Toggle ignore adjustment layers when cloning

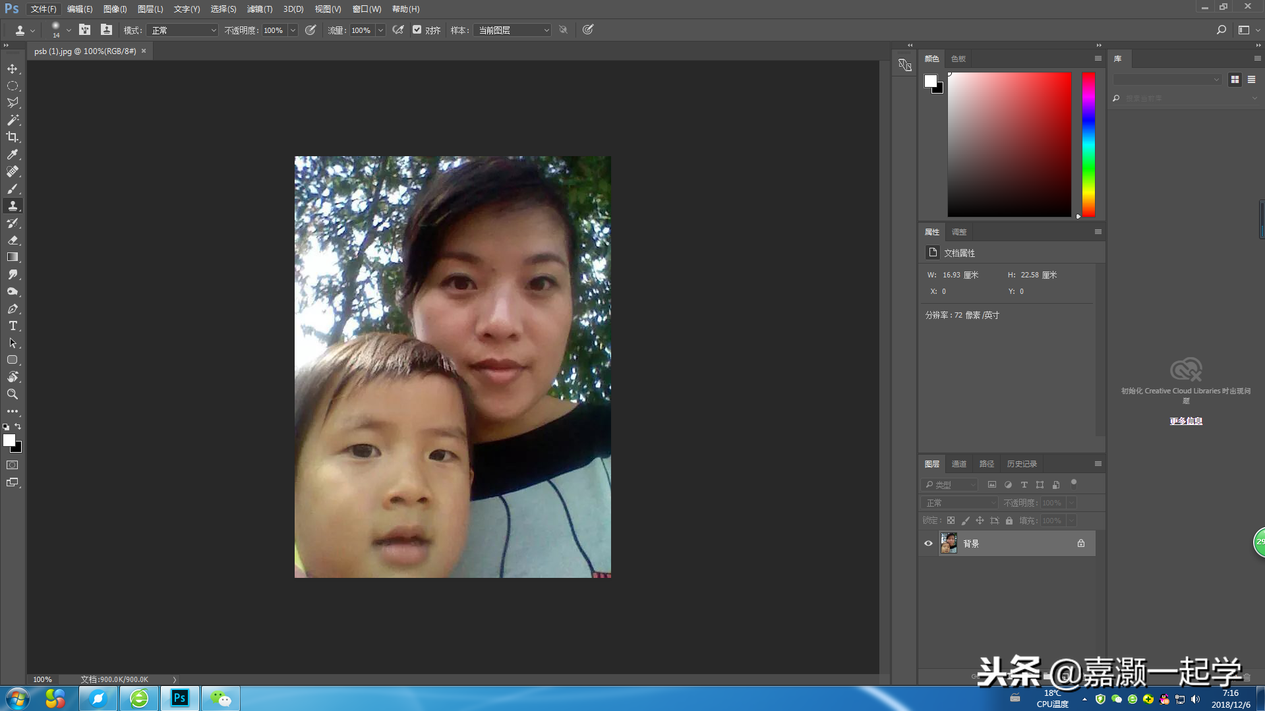tap(564, 30)
